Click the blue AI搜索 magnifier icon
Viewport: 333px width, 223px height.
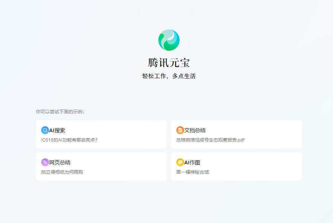pyautogui.click(x=45, y=130)
